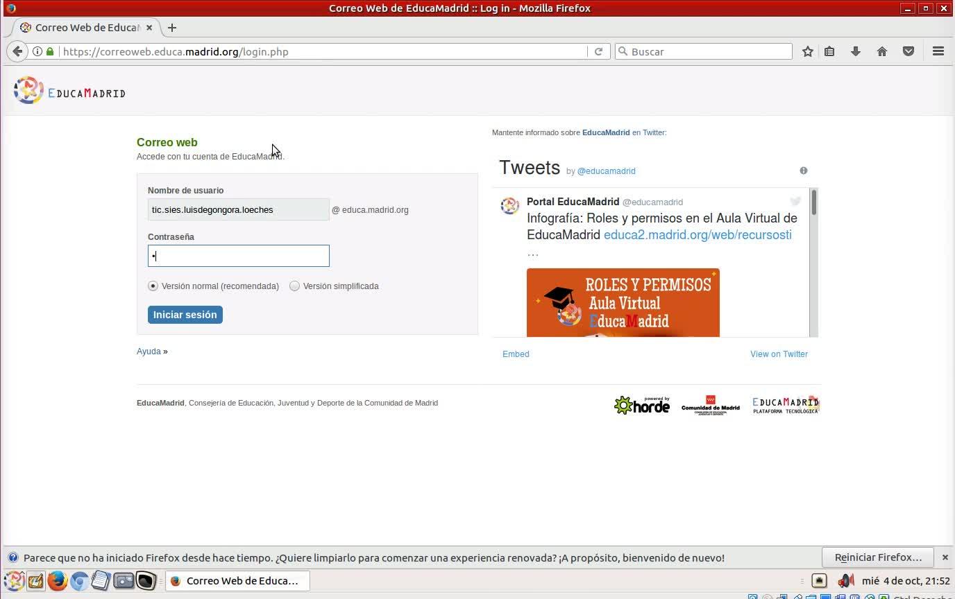This screenshot has width=955, height=599.
Task: Bookmark this page with the star icon
Action: pos(808,51)
